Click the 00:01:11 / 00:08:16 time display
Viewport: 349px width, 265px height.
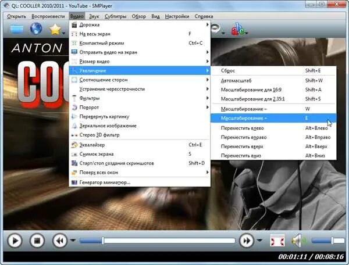click(311, 257)
